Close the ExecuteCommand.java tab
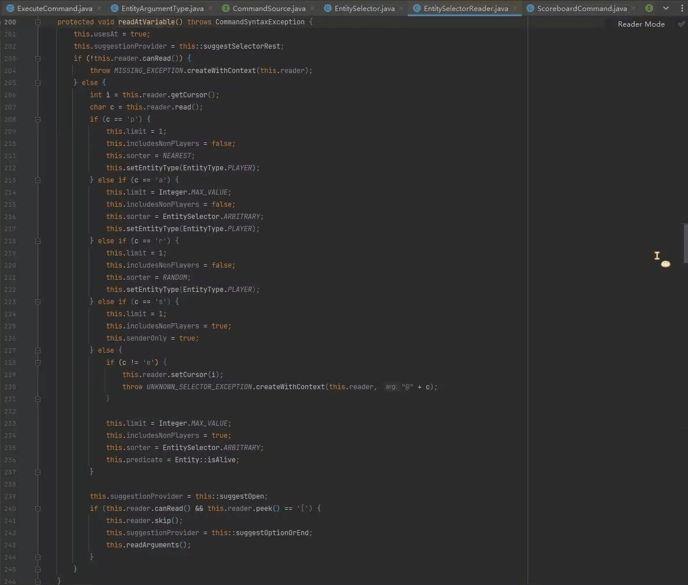 (99, 8)
